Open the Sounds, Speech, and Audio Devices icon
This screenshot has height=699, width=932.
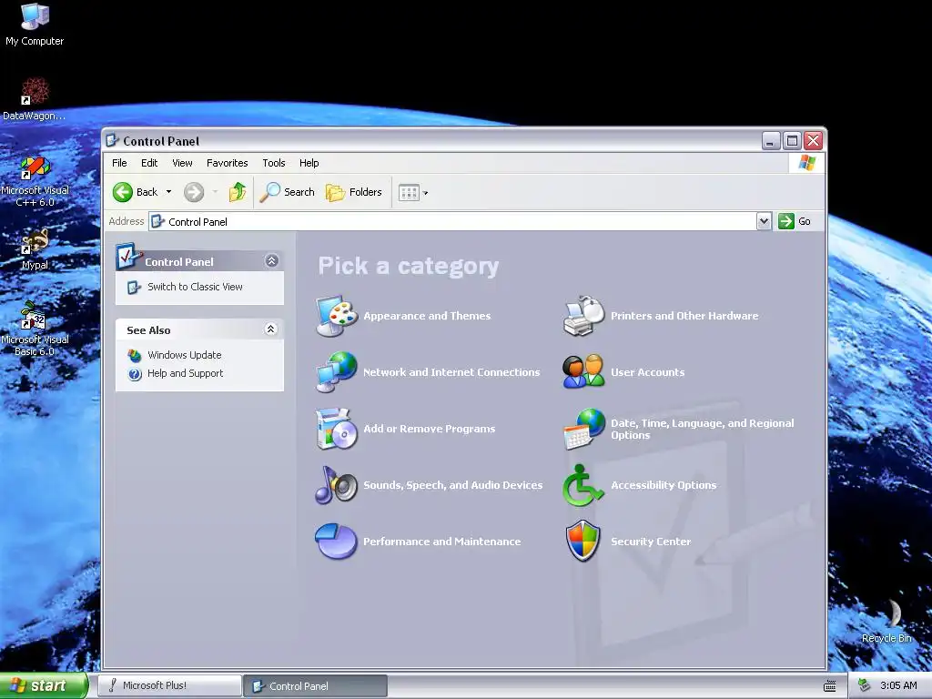click(x=337, y=485)
